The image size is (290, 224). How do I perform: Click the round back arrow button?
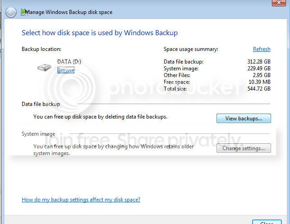[11, 13]
